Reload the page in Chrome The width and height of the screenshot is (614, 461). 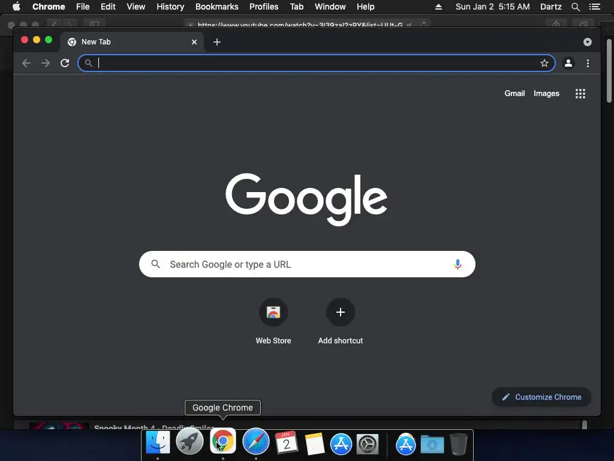click(65, 63)
